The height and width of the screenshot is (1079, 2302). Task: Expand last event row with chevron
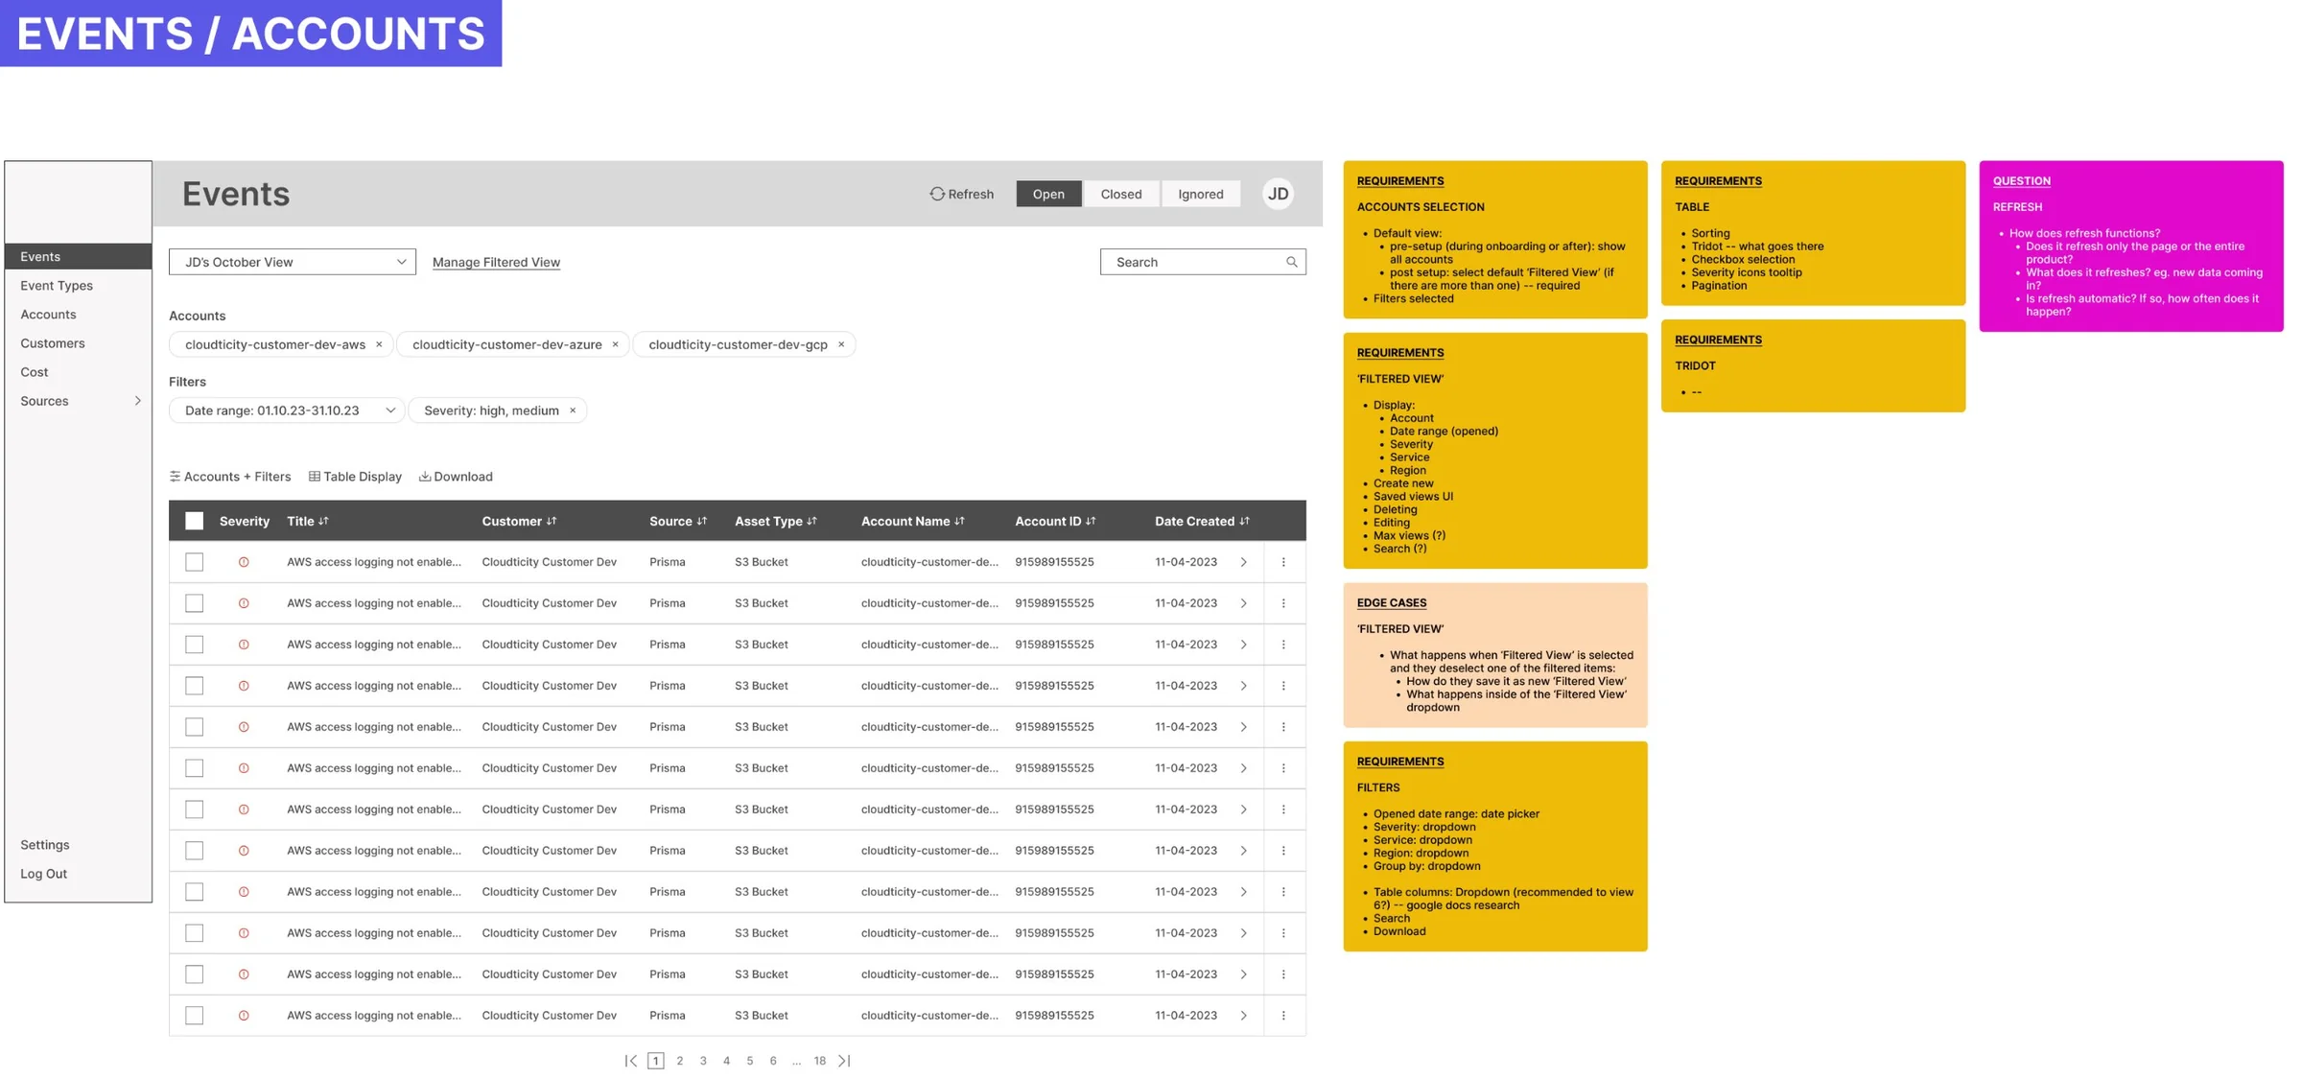(1244, 1016)
